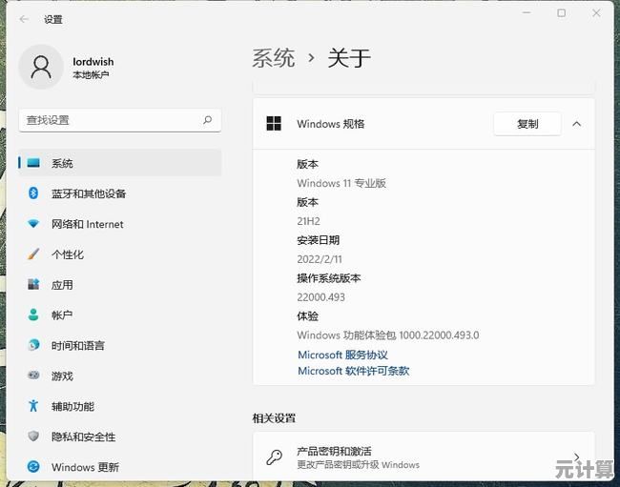Click the personalization paintbrush icon
This screenshot has width=620, height=487.
(x=33, y=254)
